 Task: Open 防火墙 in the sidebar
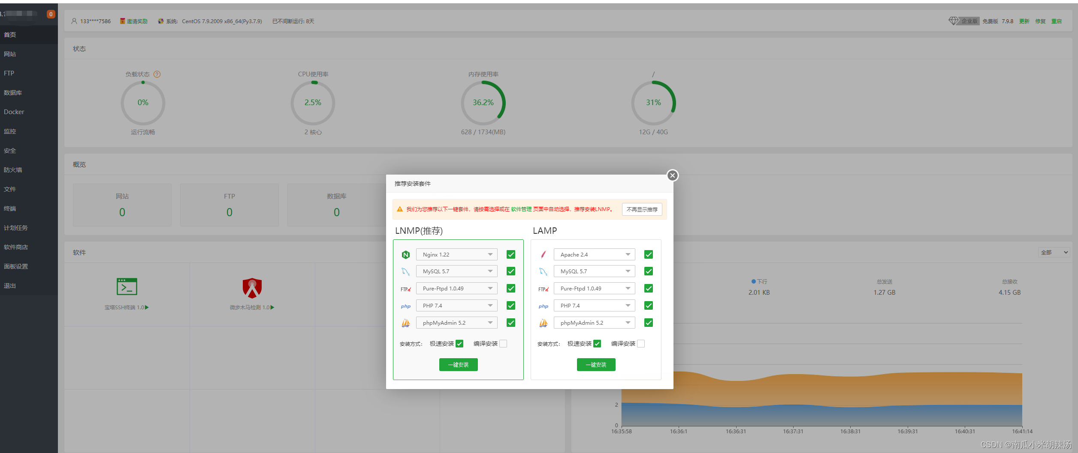pyautogui.click(x=29, y=170)
